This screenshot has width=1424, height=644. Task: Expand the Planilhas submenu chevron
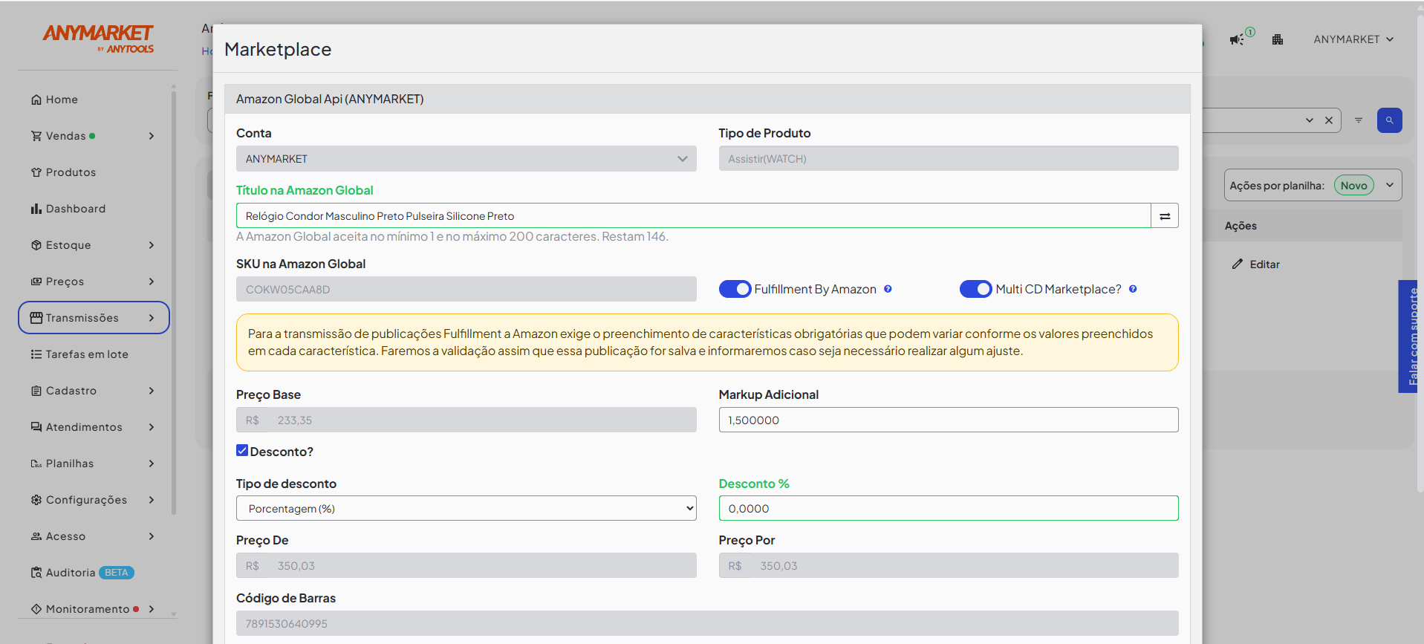[x=152, y=464]
